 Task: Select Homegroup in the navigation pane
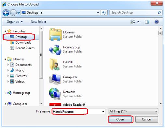coord(21,93)
